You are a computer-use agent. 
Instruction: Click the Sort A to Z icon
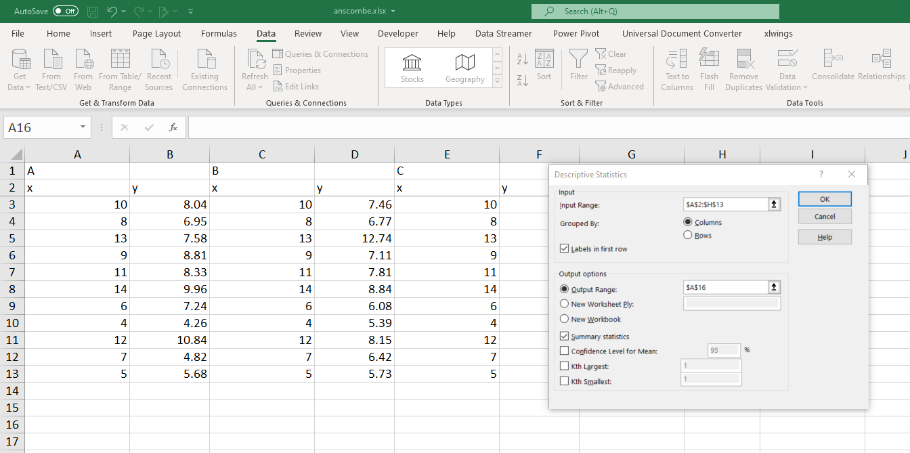pyautogui.click(x=522, y=60)
